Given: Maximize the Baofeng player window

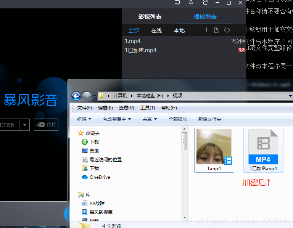Looking at the screenshot, I should click(229, 3).
